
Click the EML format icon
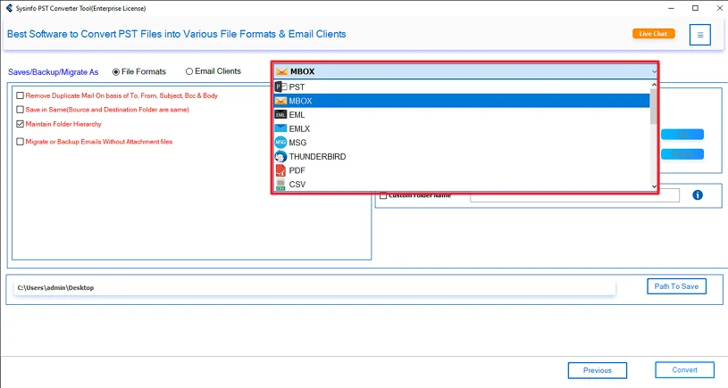tap(280, 114)
